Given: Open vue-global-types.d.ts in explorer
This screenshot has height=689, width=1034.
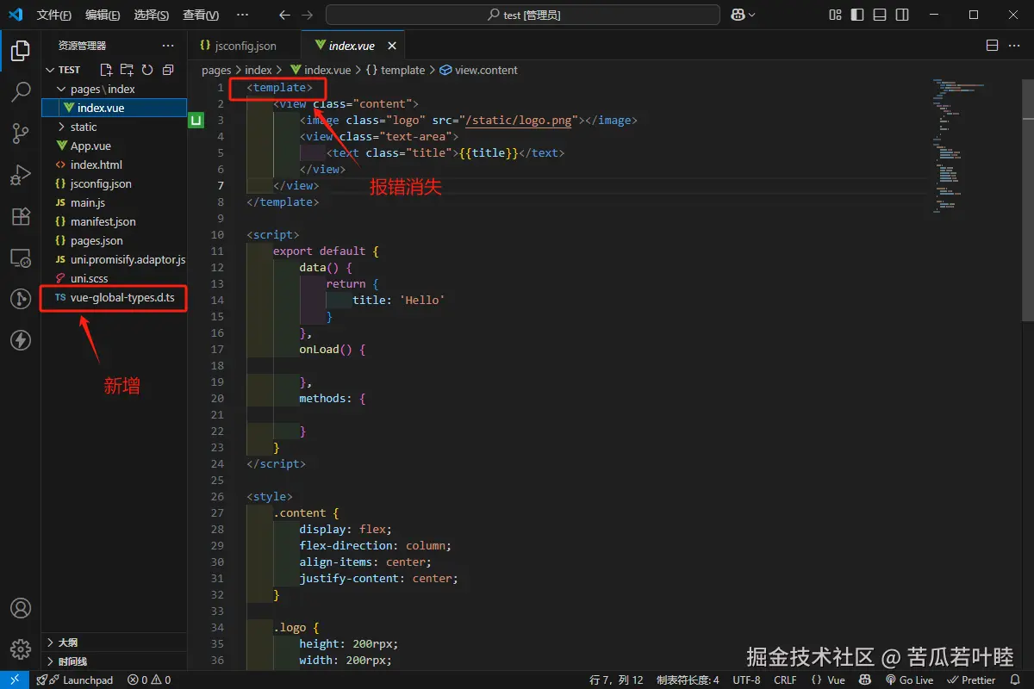Looking at the screenshot, I should tap(114, 297).
